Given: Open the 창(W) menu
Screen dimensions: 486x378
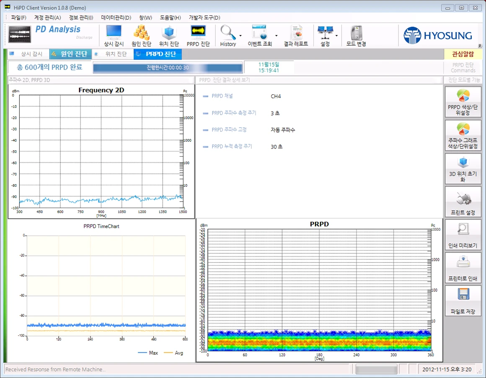Looking at the screenshot, I should [145, 18].
